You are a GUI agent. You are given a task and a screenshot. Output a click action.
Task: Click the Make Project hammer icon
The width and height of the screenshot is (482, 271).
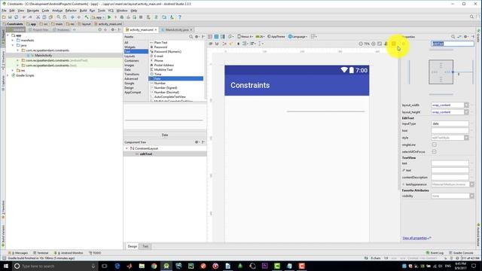(87, 17)
